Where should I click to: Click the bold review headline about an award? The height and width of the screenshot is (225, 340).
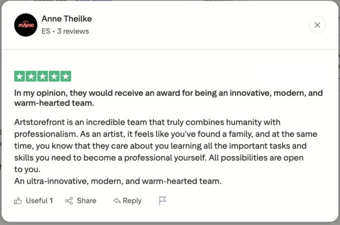[x=168, y=98]
